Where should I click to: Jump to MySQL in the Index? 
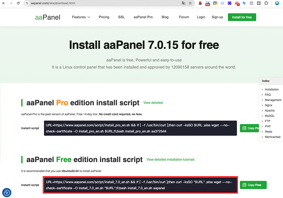tap(269, 116)
